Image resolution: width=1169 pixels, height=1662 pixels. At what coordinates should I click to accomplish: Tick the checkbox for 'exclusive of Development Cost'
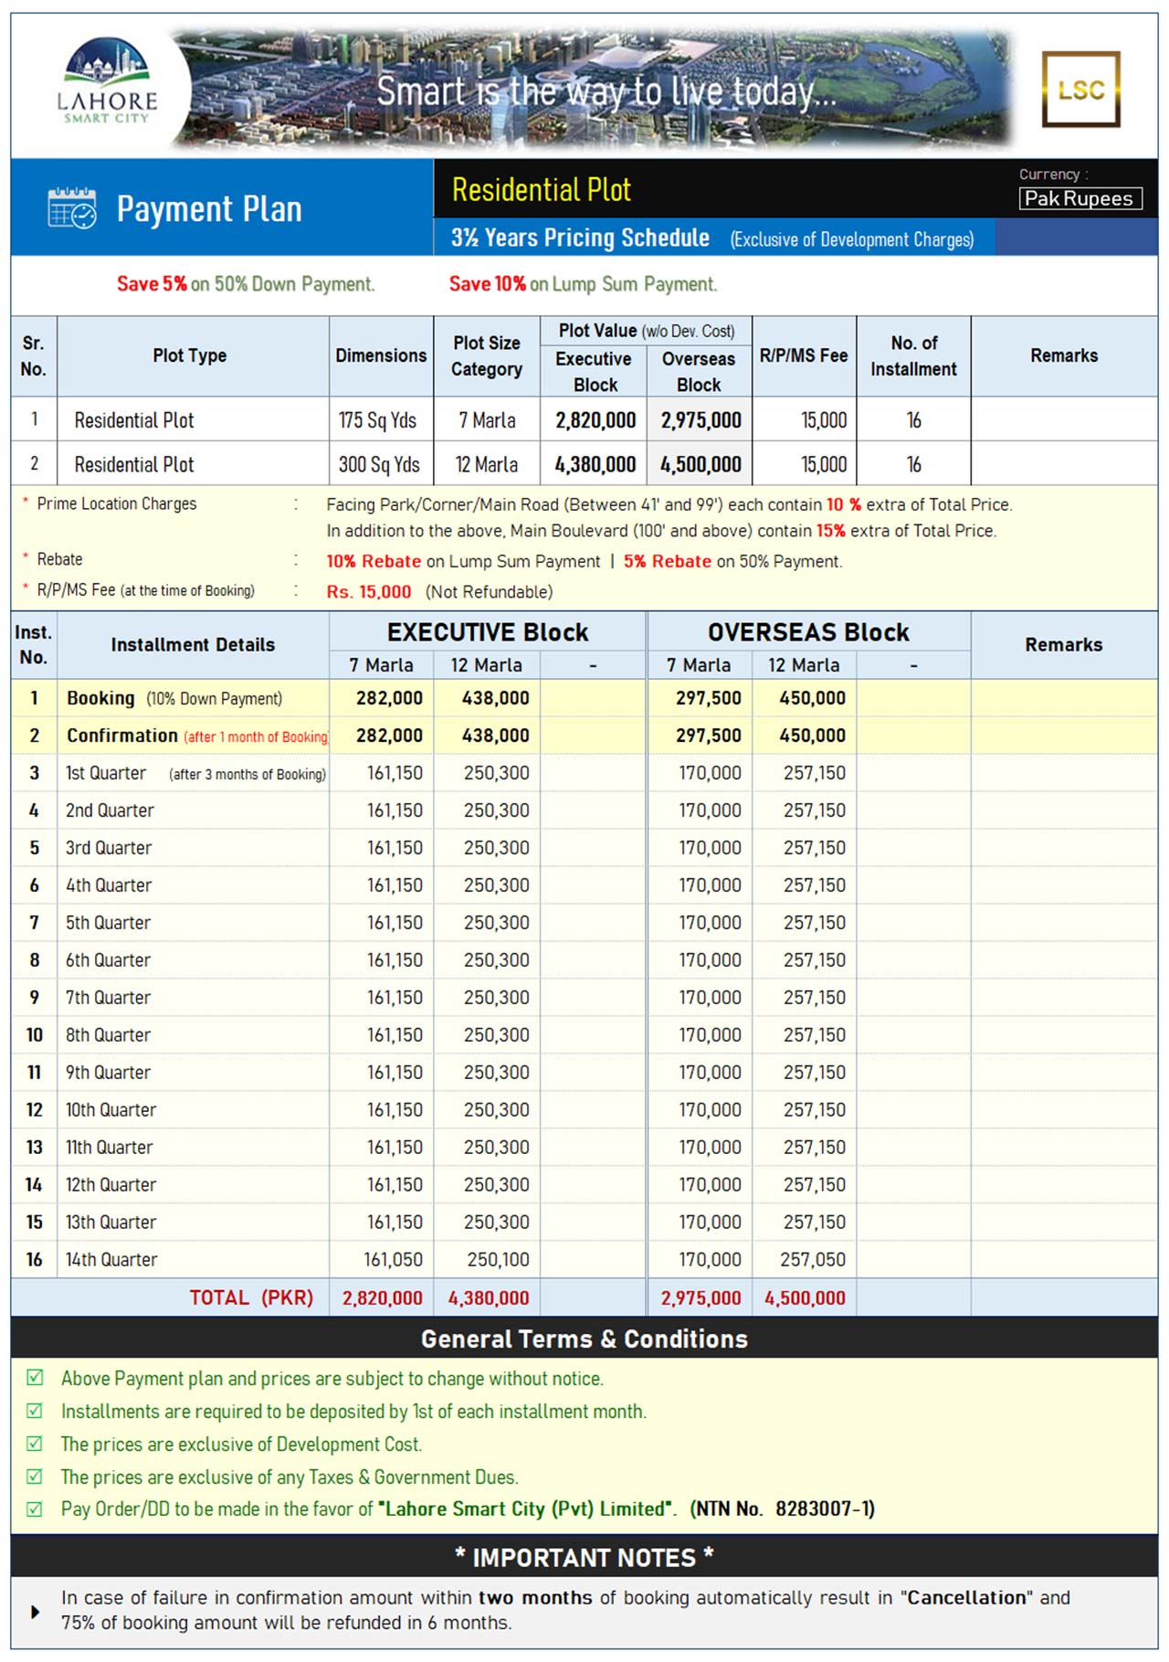pos(35,1444)
